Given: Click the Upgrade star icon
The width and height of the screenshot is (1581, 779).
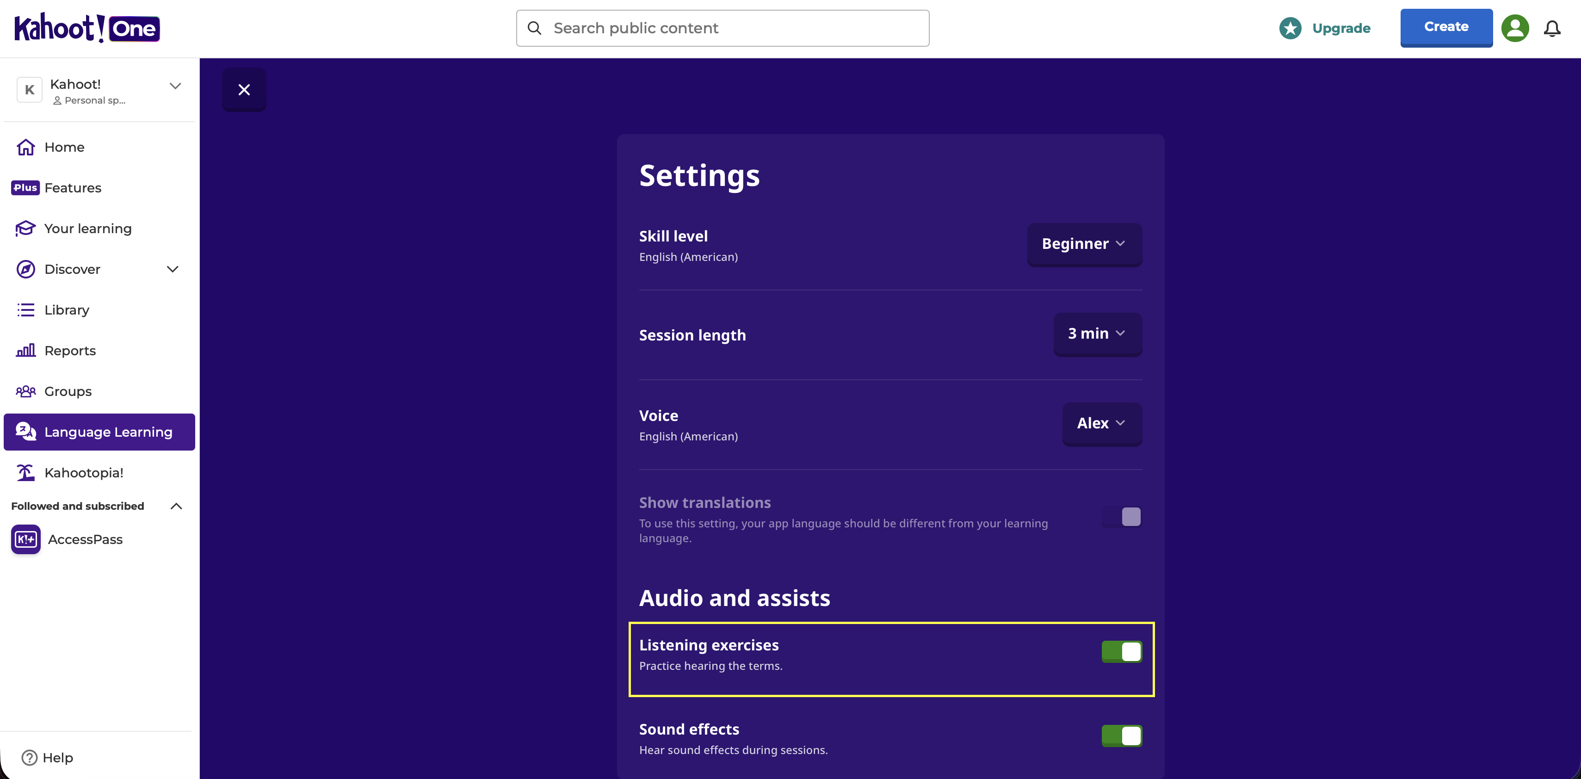Looking at the screenshot, I should click(1290, 28).
